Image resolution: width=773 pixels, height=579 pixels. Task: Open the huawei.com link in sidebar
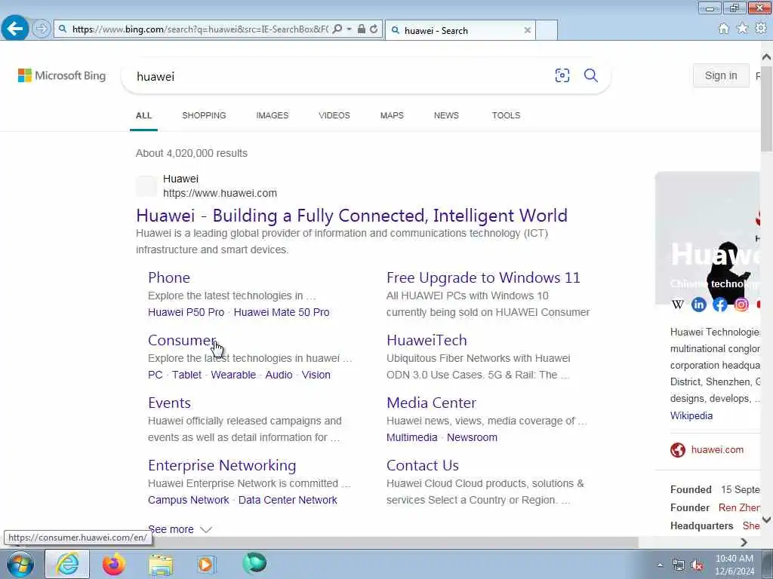pos(717,449)
